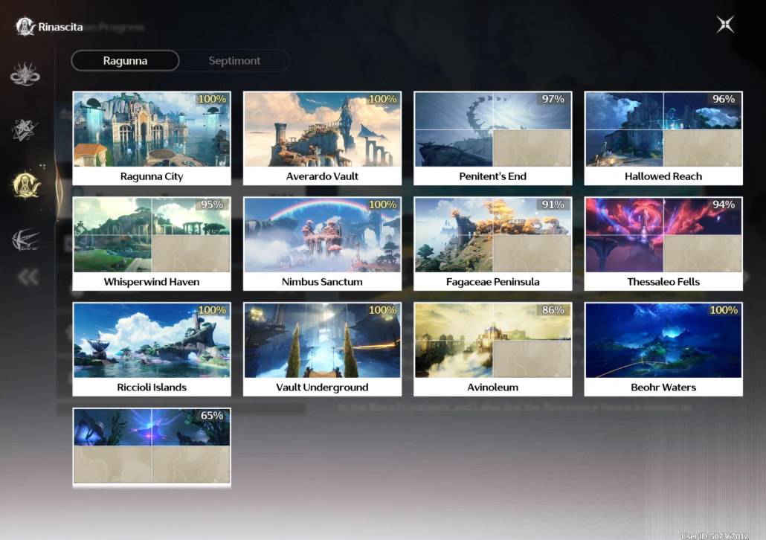This screenshot has width=766, height=540.
Task: Select the second region emblem in sidebar
Action: pos(25,129)
